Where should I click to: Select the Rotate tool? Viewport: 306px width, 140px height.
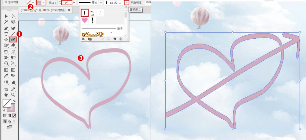pyautogui.click(x=6, y=52)
